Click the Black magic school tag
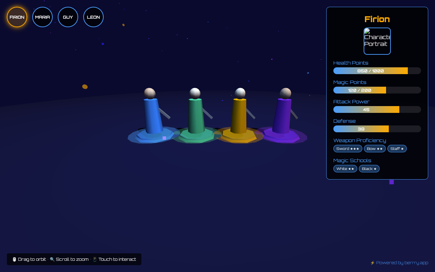This screenshot has width=435, height=272. [369, 169]
